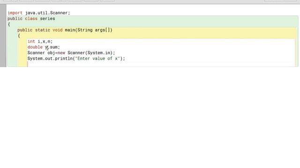300x168 pixels.
Task: Click the red "class" keyword
Action: (31, 19)
